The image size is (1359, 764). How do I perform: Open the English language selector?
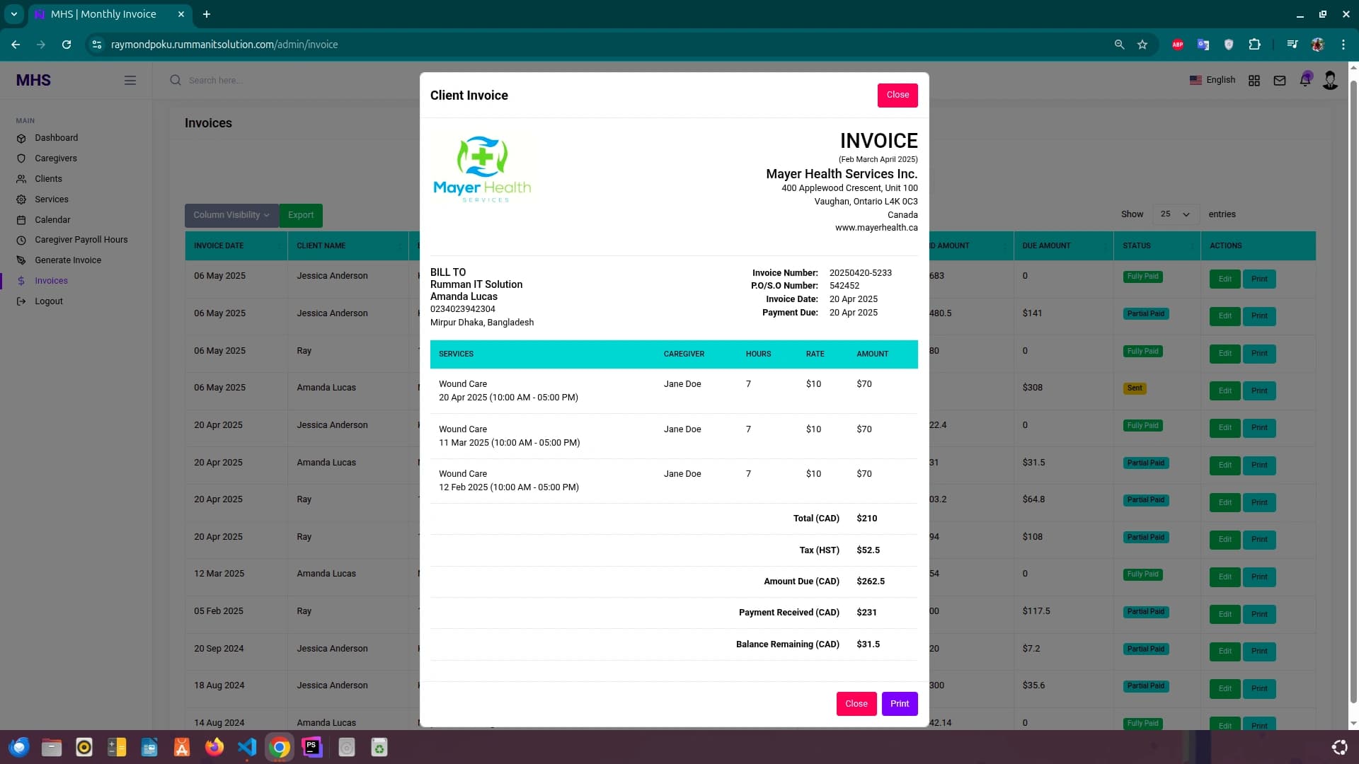point(1212,80)
